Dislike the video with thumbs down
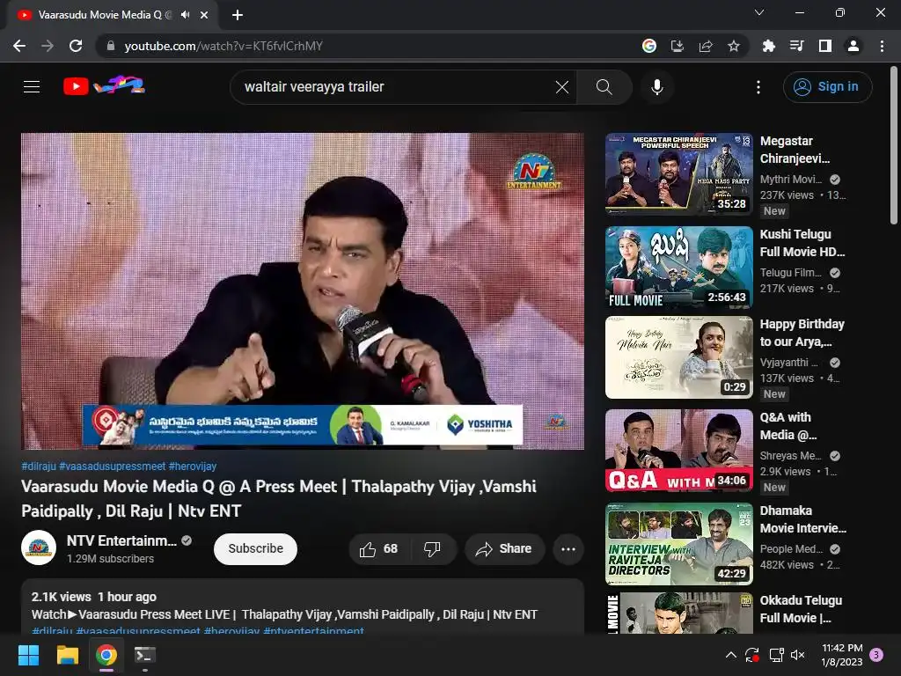The width and height of the screenshot is (901, 676). 433,549
